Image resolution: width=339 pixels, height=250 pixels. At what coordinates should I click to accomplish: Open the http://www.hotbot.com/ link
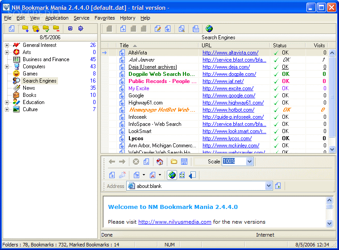pos(228,110)
